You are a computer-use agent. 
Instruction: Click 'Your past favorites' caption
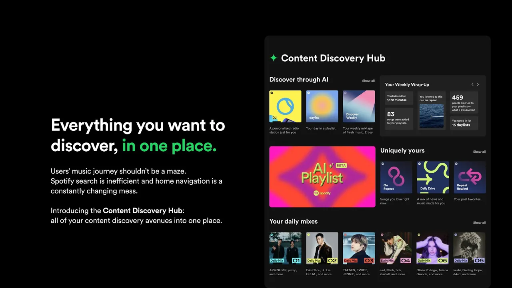pos(467,199)
